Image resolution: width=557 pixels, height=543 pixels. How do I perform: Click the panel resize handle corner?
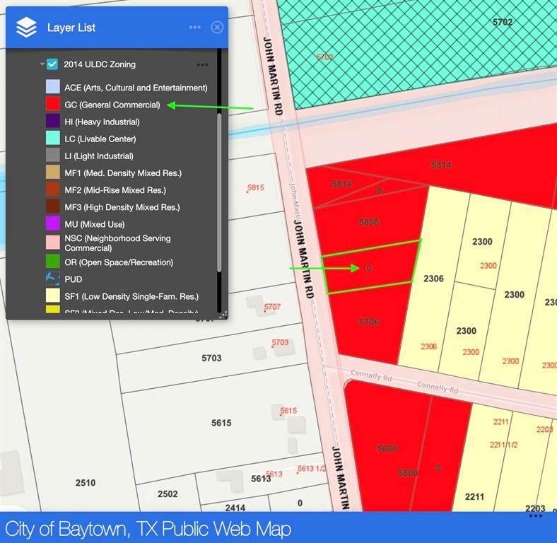pyautogui.click(x=223, y=315)
